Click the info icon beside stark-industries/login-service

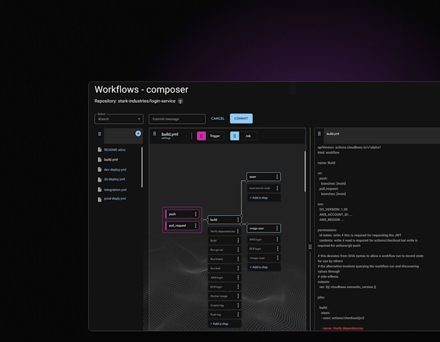click(x=180, y=101)
